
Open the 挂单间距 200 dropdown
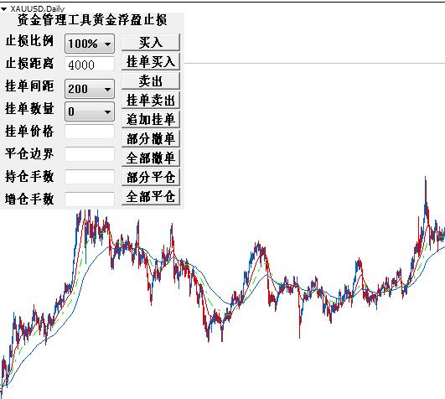pos(90,89)
